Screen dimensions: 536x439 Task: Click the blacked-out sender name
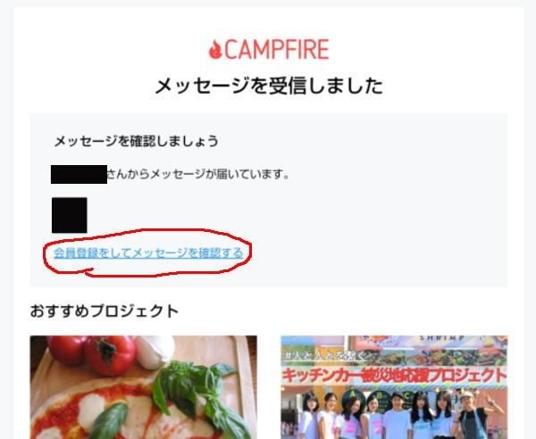pos(79,174)
